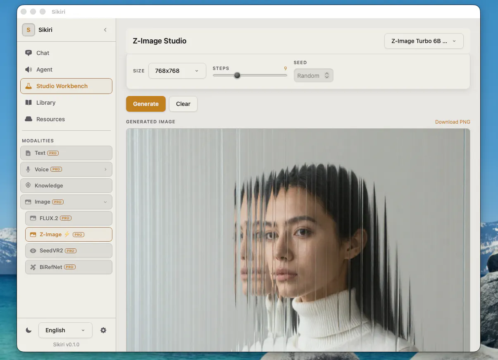Click the Generate button
This screenshot has width=498, height=360.
[x=146, y=104]
